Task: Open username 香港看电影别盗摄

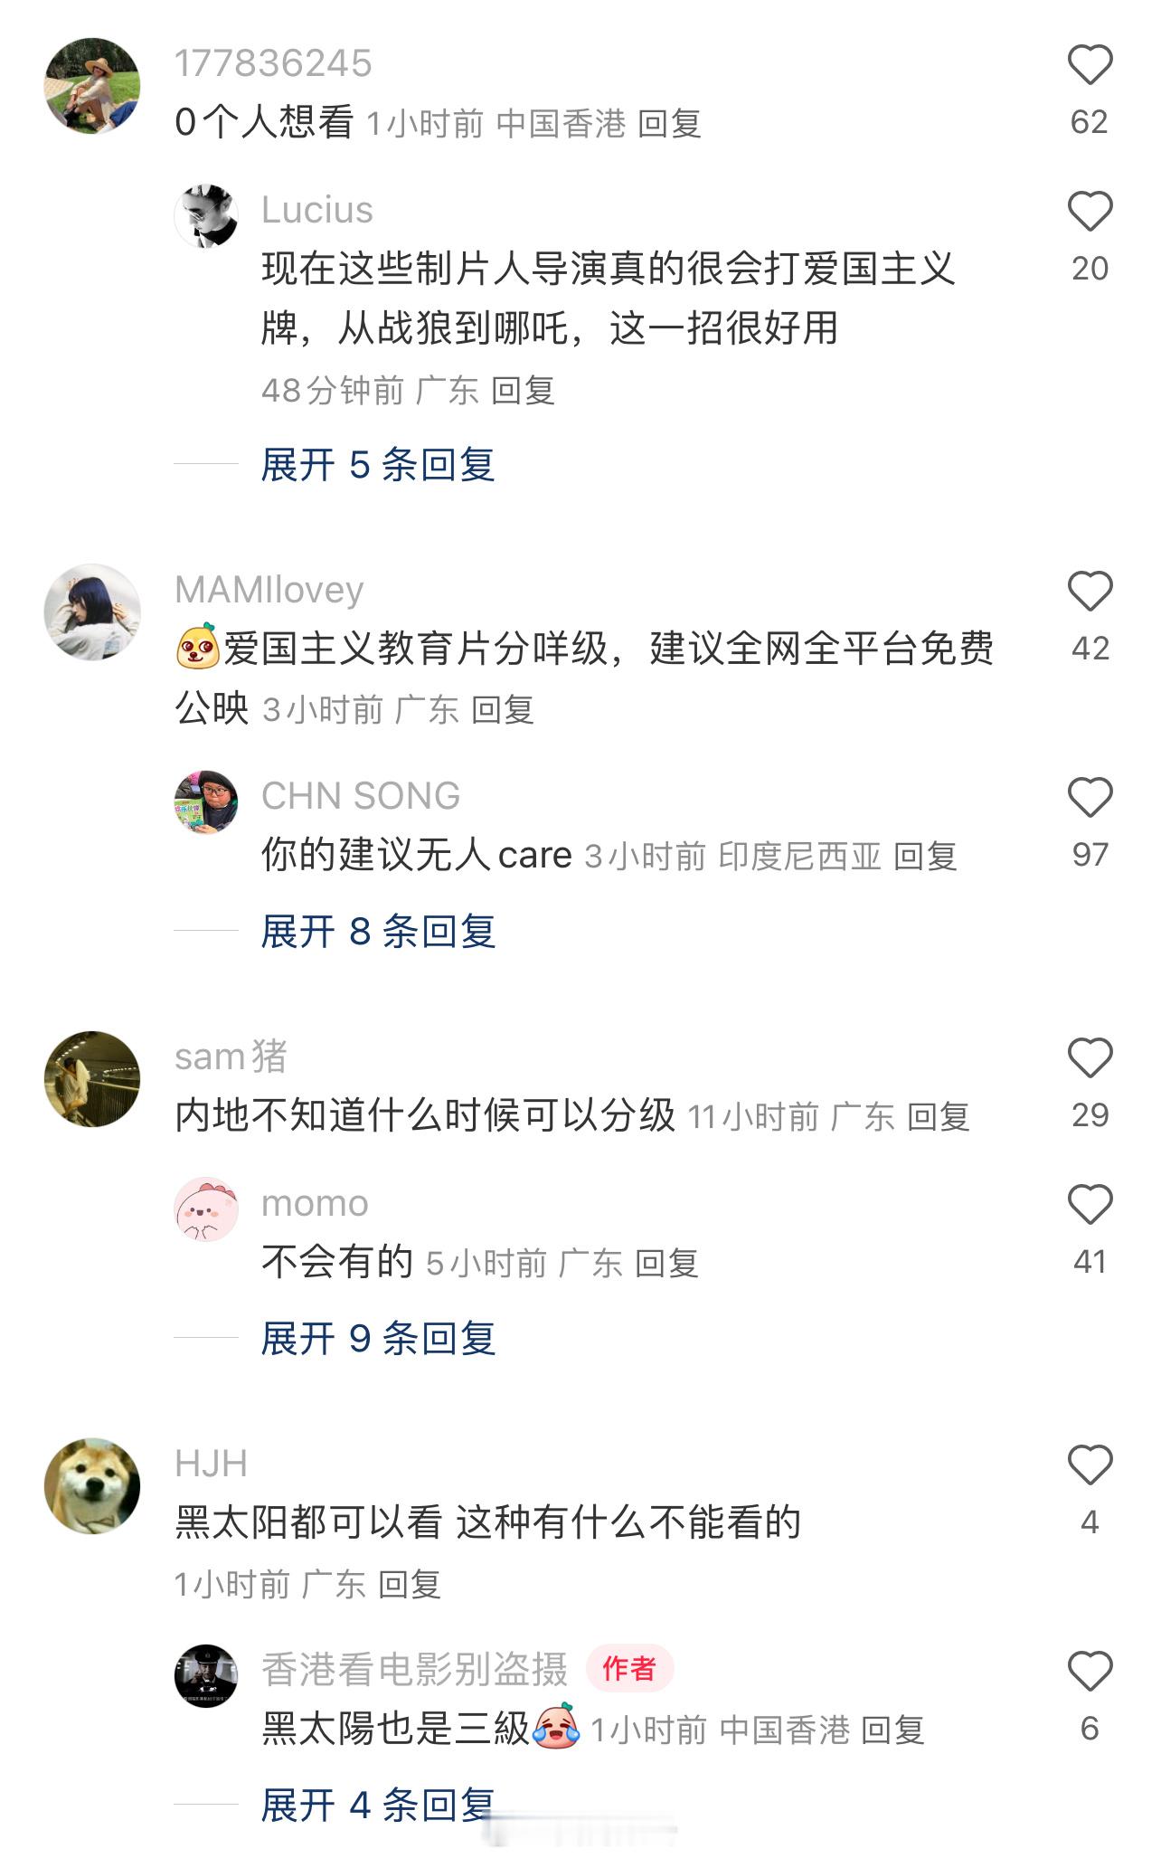Action: [415, 1670]
